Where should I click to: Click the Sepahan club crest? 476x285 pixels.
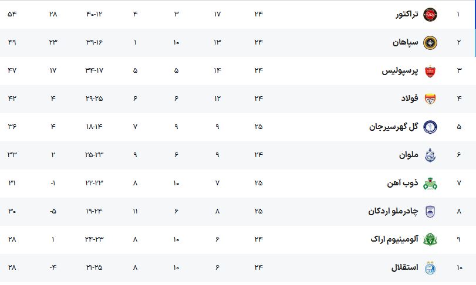pos(430,43)
